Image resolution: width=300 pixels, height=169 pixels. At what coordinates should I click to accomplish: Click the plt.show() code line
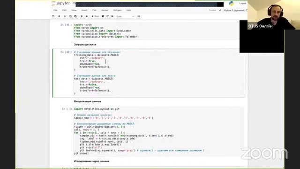click(81, 154)
